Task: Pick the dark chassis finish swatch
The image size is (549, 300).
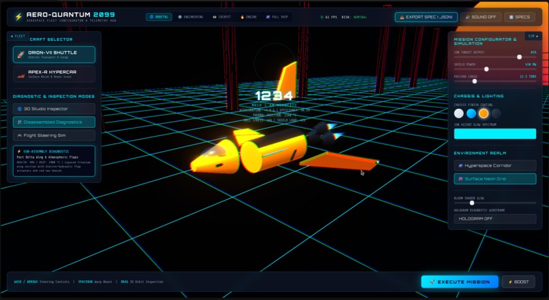Action: 496,114
